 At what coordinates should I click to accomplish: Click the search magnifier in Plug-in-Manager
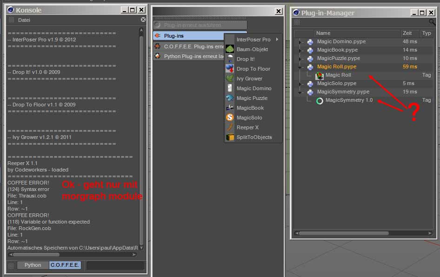coord(432,22)
